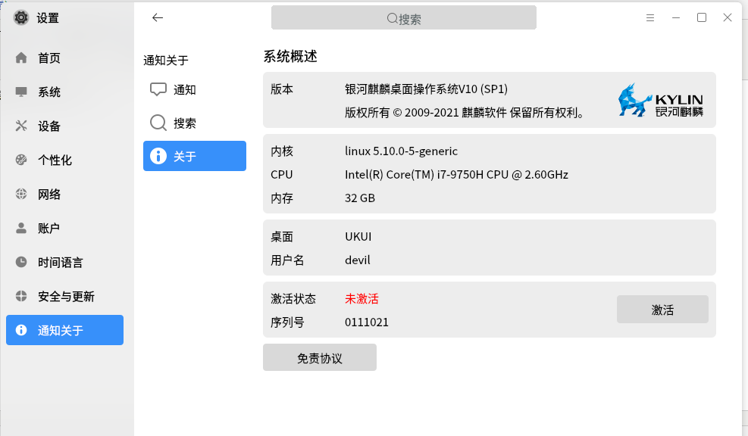Select 通知关于 in the sidebar
This screenshot has width=748, height=436.
[65, 330]
